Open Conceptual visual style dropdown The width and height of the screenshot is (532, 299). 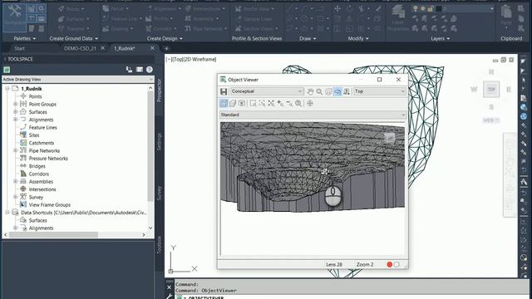[267, 91]
